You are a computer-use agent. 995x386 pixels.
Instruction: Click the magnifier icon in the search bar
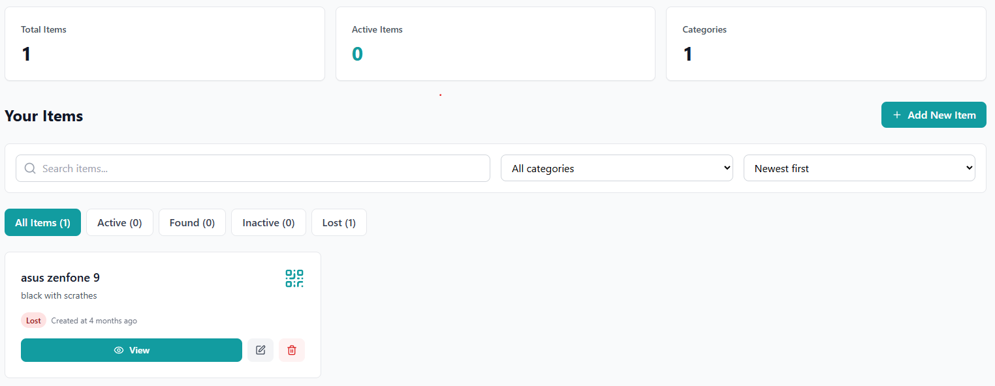tap(30, 168)
